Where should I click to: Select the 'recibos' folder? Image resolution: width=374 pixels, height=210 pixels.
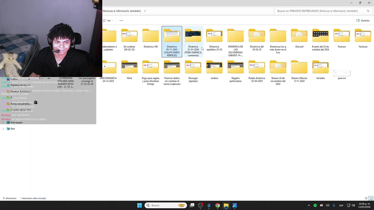(214, 70)
